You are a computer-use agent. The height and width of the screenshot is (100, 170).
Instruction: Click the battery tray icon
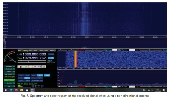tap(149, 90)
